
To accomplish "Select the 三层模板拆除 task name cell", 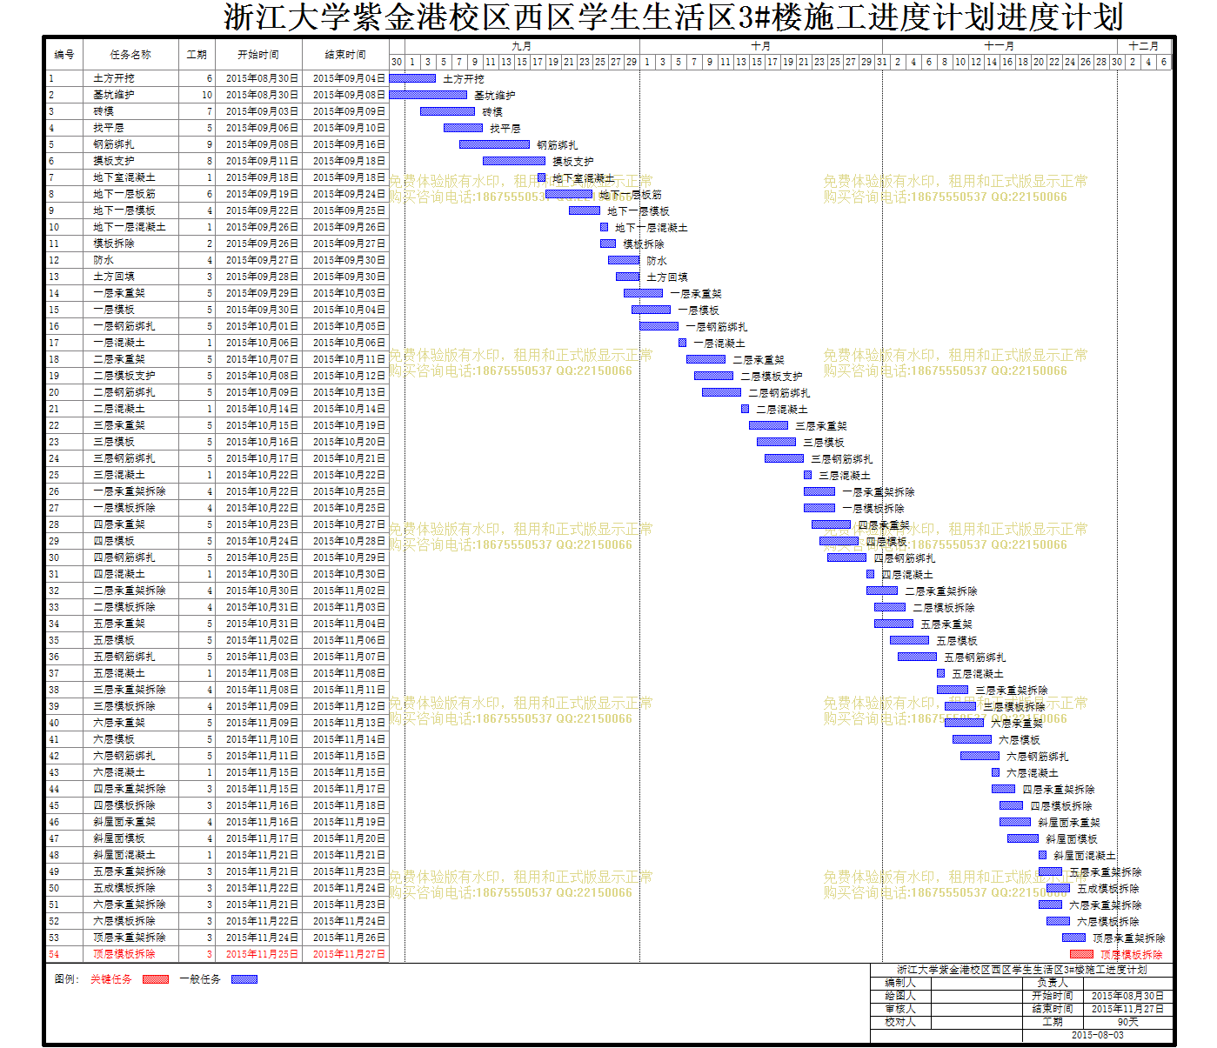I will coord(130,706).
